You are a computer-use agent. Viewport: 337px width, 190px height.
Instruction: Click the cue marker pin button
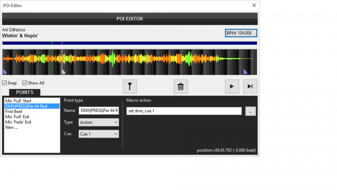point(130,87)
